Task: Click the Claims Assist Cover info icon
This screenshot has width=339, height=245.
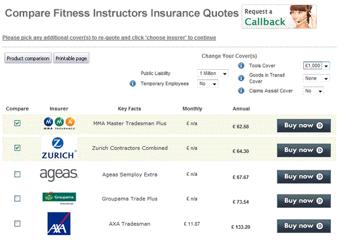Action: point(241,91)
